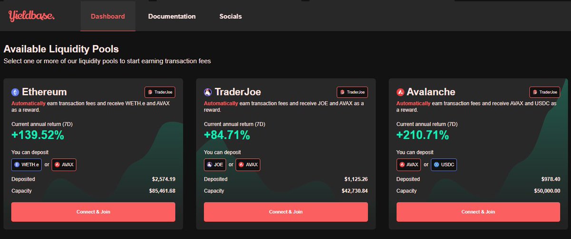Click the +210.71% annual return
This screenshot has width=571, height=239.
[x=423, y=135]
